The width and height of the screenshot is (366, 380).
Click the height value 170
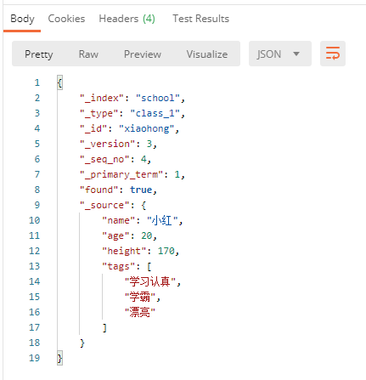(x=166, y=251)
